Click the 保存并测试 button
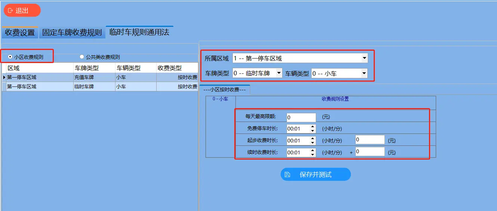The height and width of the screenshot is (211, 497). tap(316, 174)
